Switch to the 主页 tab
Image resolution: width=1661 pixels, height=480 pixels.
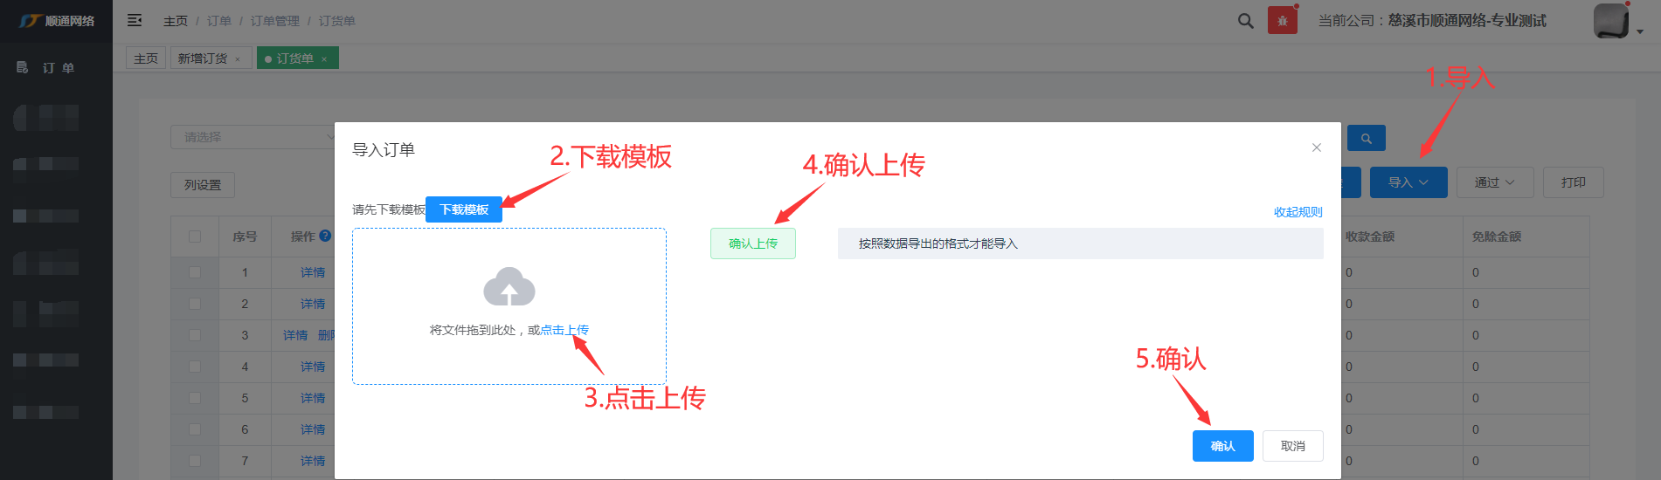coord(146,58)
